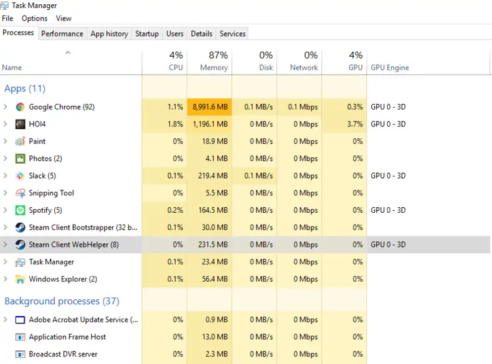Sort processes by Memory column

click(209, 62)
